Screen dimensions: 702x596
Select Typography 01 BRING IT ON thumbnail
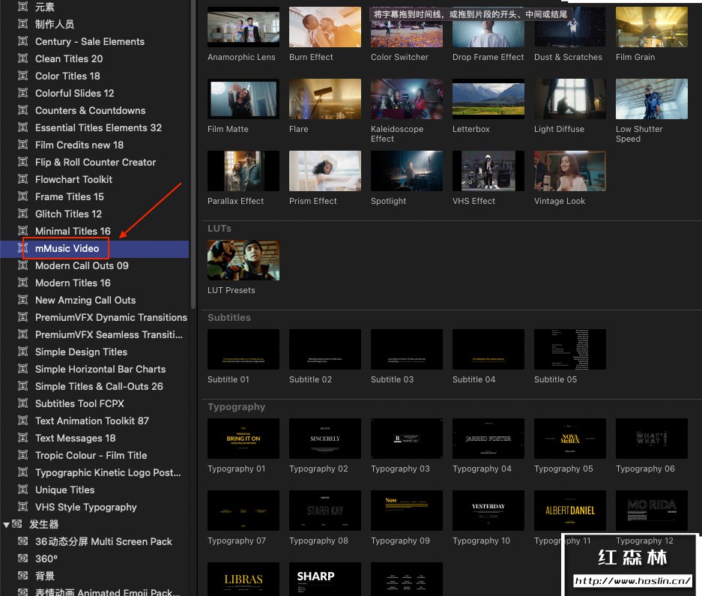[243, 439]
